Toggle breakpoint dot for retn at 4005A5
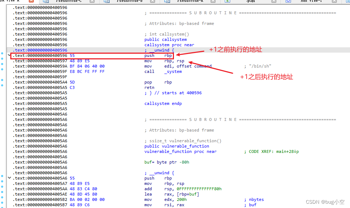The width and height of the screenshot is (350, 208). point(2,85)
